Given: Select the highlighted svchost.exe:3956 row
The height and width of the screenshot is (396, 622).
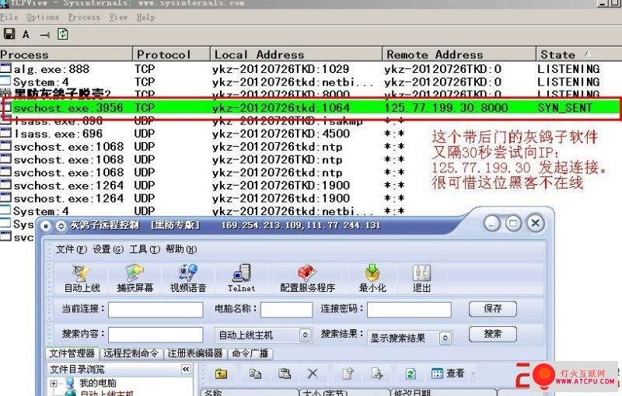Looking at the screenshot, I should [x=311, y=108].
